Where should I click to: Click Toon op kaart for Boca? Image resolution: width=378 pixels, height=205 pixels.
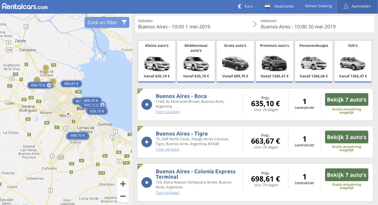[x=167, y=112]
